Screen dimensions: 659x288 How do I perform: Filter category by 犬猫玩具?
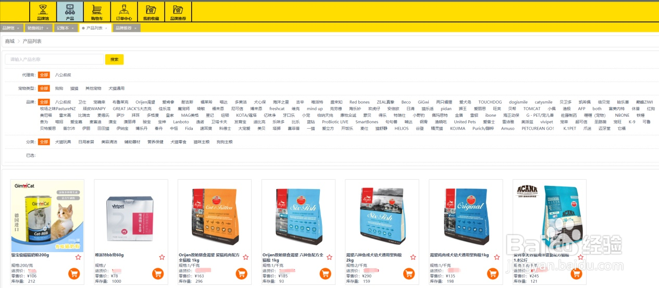(63, 142)
